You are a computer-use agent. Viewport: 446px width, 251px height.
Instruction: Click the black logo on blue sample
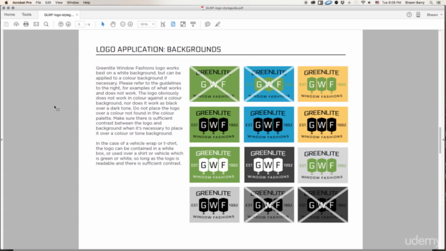tap(269, 124)
